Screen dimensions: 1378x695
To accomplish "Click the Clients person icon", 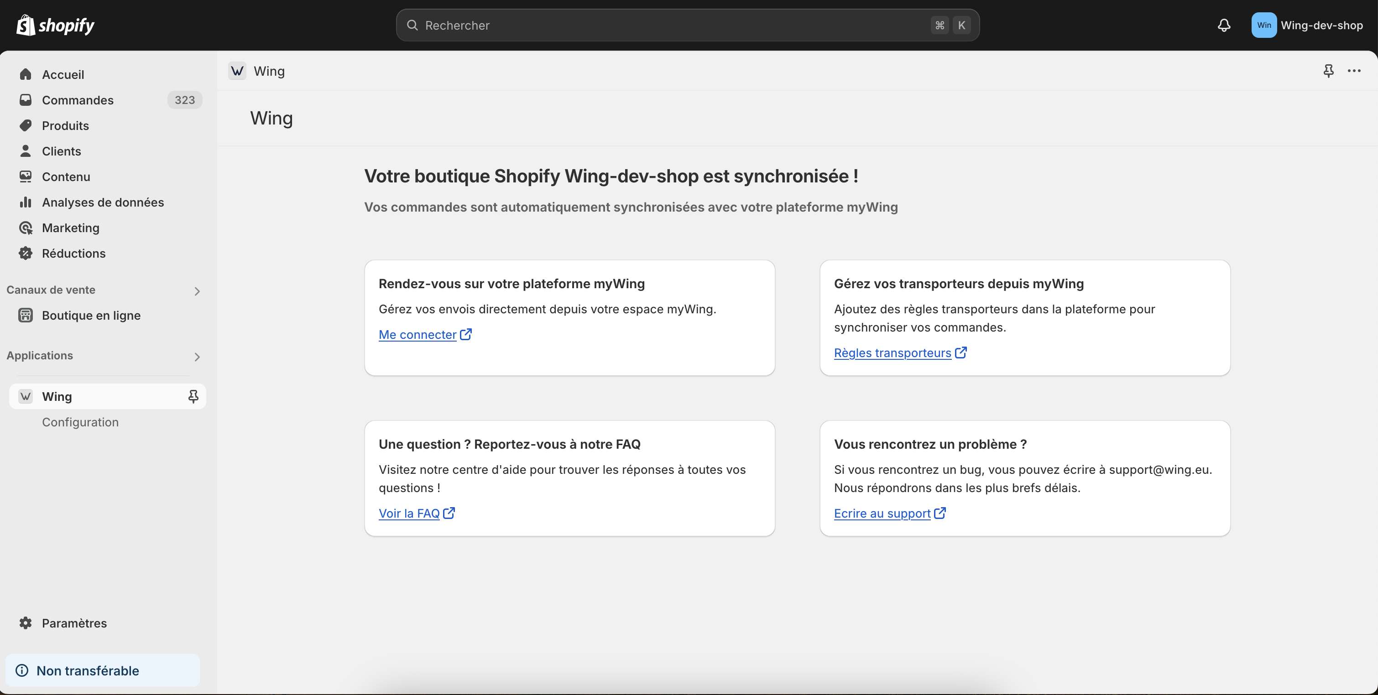I will (25, 151).
